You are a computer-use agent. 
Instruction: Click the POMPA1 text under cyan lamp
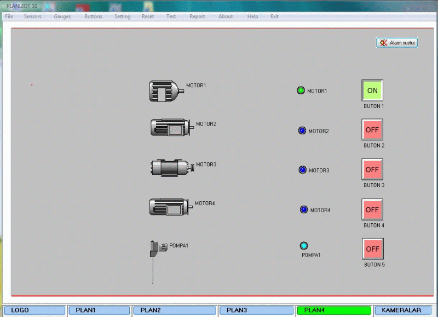[311, 255]
